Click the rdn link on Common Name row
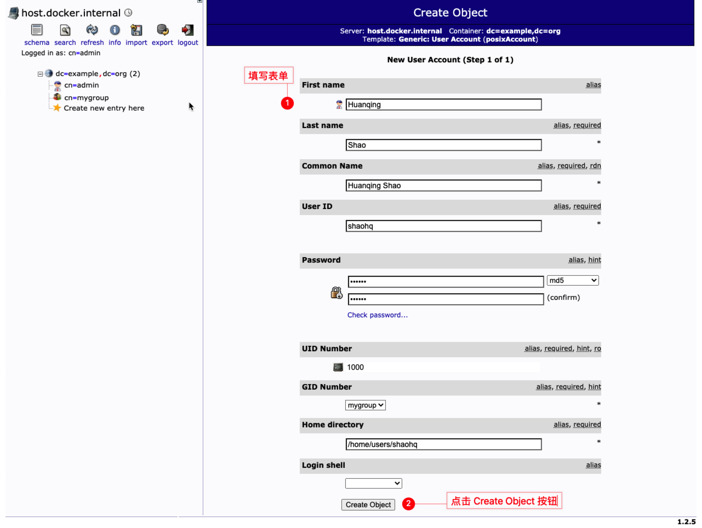The image size is (702, 528). point(595,166)
